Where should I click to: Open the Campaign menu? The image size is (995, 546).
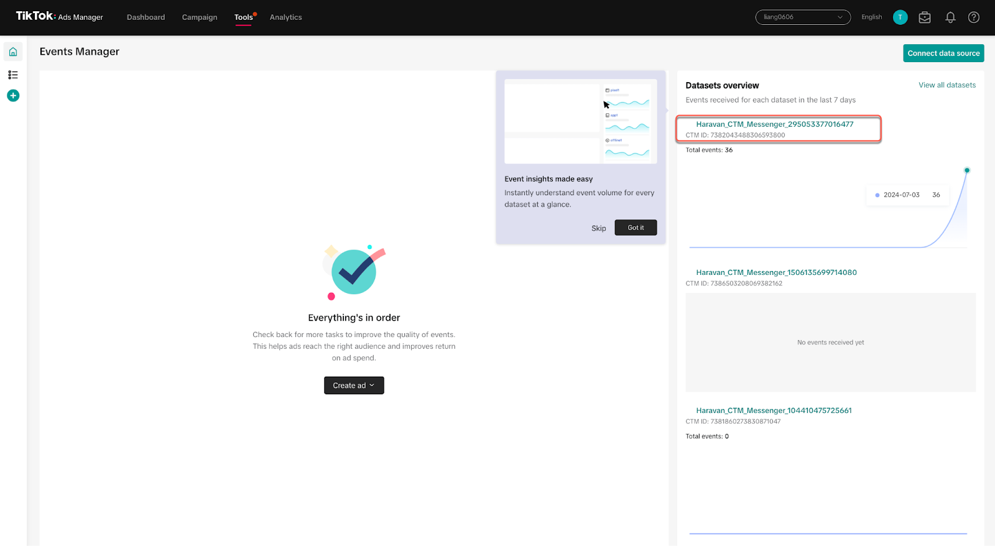[x=200, y=17]
